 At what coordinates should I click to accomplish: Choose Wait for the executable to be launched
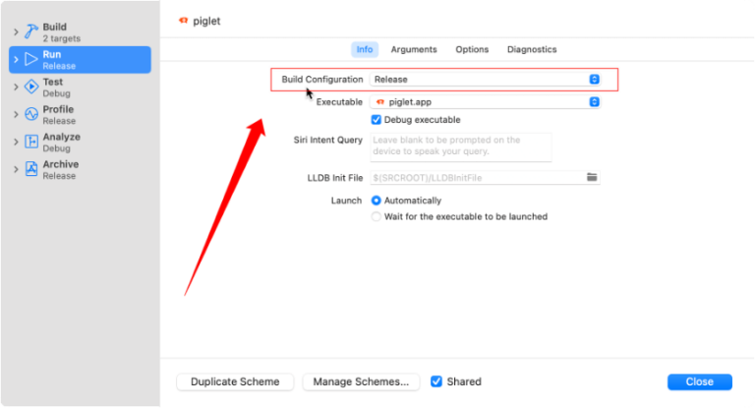(377, 216)
